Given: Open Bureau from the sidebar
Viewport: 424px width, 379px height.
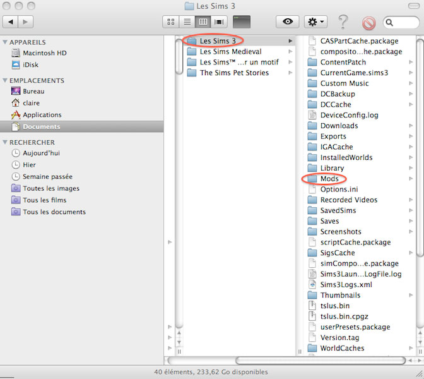Looking at the screenshot, I should click(28, 91).
